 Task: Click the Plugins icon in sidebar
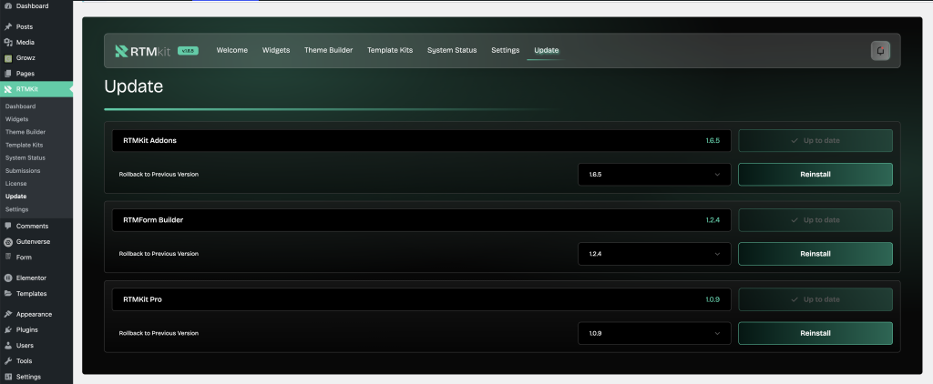(x=8, y=329)
